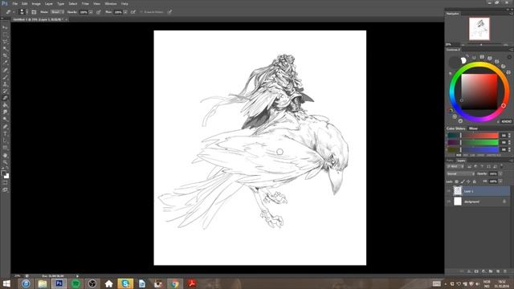
Task: Select the Magic Wand tool
Action: click(x=6, y=49)
